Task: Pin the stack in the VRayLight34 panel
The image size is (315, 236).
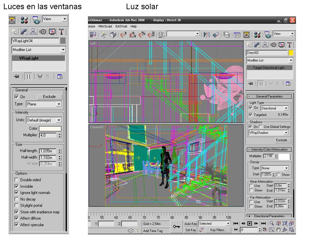Action: 17,76
